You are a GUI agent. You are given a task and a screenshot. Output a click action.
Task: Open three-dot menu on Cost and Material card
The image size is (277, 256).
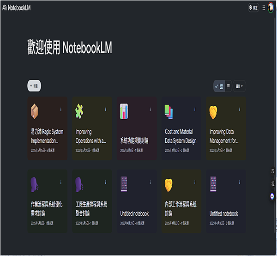(x=195, y=110)
